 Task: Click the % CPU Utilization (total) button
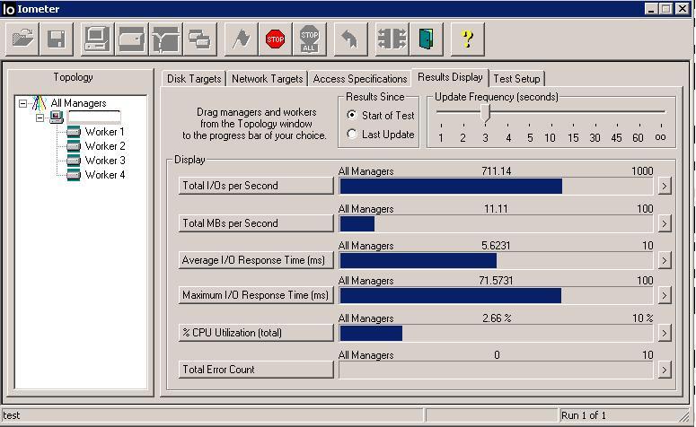coord(256,333)
